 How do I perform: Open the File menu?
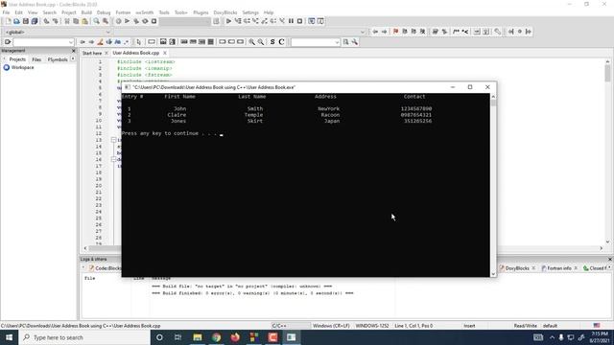pos(6,12)
